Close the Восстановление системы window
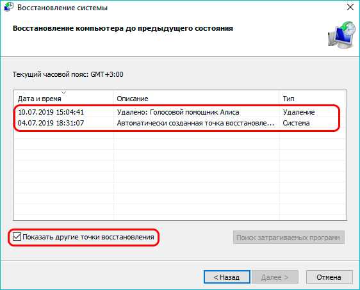This screenshot has width=360, height=290. pos(350,7)
